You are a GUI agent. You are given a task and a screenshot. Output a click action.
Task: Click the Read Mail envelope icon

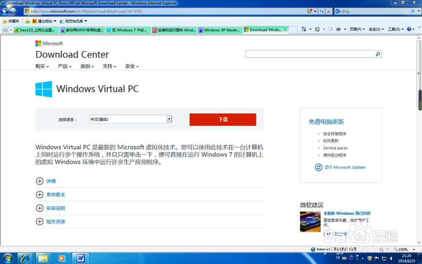click(330, 29)
